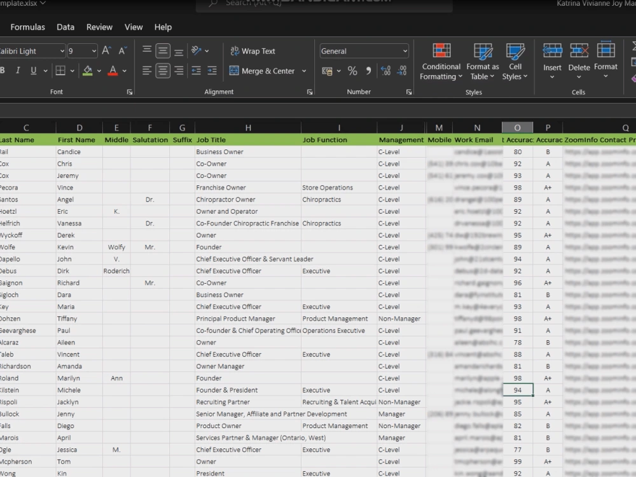Apply Percent Style

point(352,71)
